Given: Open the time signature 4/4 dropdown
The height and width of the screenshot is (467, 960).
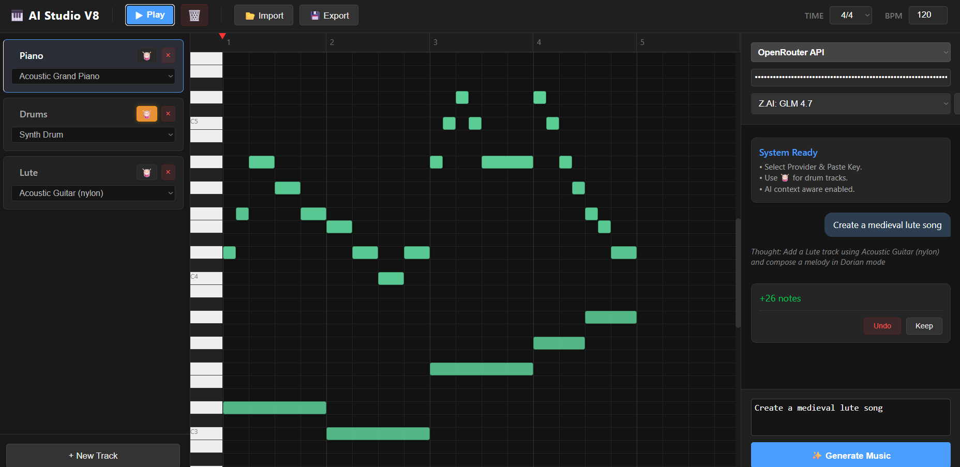Looking at the screenshot, I should [x=851, y=16].
